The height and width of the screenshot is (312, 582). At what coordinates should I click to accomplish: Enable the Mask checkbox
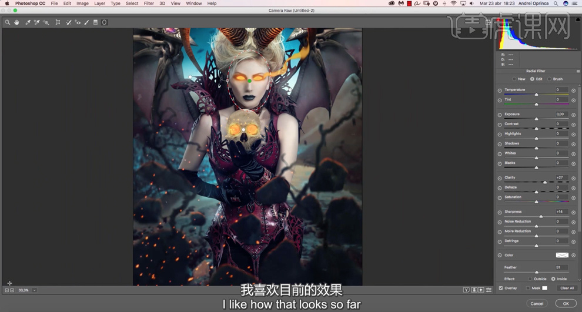pyautogui.click(x=528, y=288)
